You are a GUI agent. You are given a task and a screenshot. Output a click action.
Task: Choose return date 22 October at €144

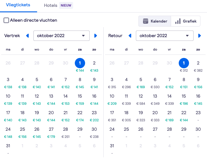coord(184,115)
